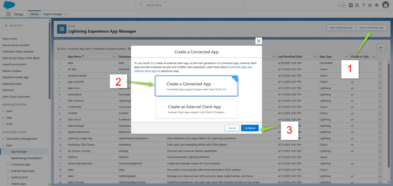Click the New Lightning App button
393x186 pixels.
pos(341,28)
